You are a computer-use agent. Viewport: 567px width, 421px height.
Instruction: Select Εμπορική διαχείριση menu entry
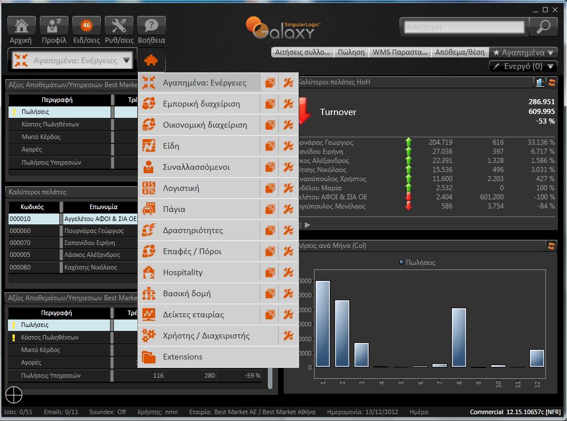click(x=201, y=104)
